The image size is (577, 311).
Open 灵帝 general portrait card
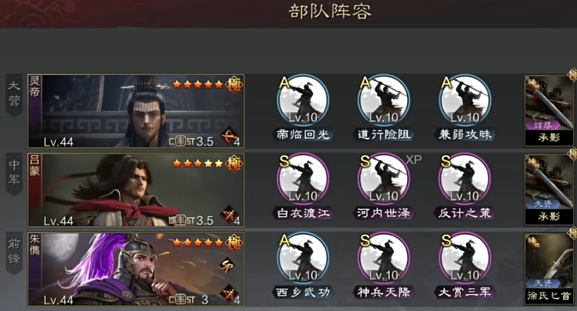[136, 111]
